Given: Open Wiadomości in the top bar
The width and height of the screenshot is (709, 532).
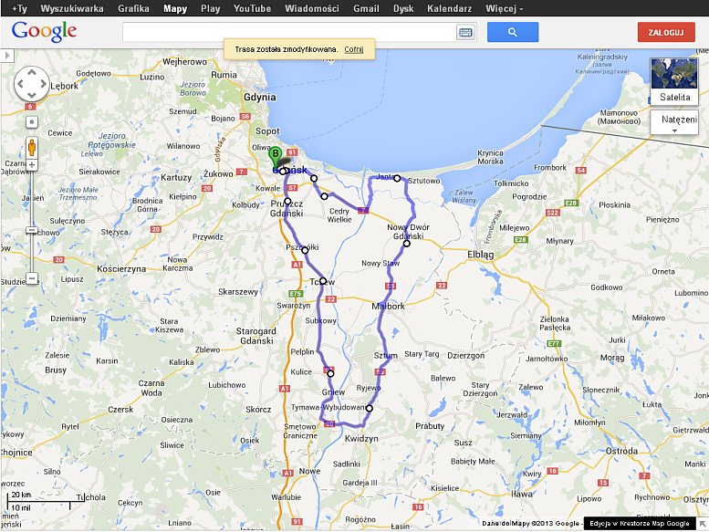Looking at the screenshot, I should [312, 8].
